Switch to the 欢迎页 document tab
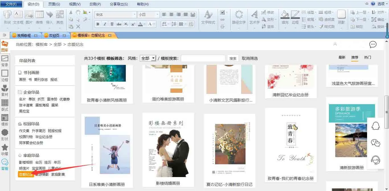This screenshot has height=191, width=389. pos(54,36)
